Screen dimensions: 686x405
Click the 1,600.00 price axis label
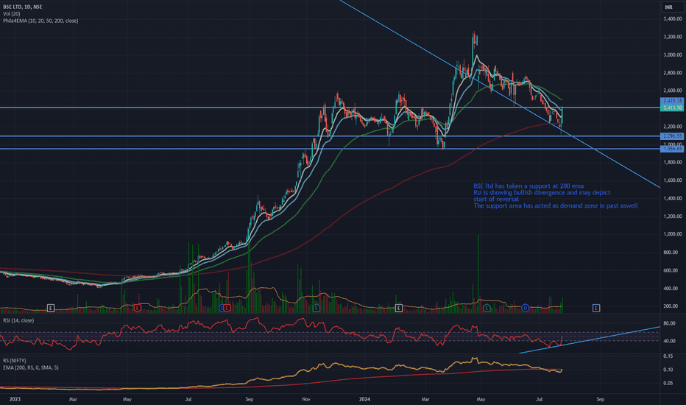[x=673, y=180]
